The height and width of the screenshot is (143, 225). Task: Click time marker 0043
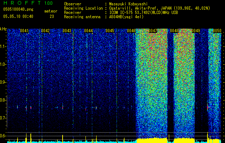tap(67, 31)
